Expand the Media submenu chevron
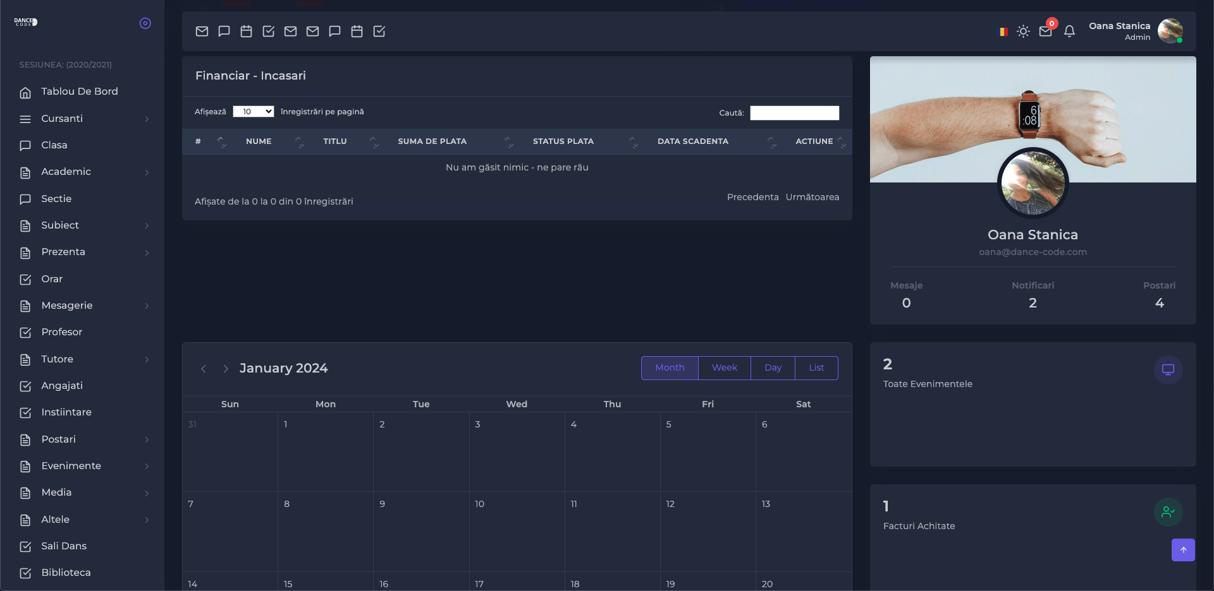Image resolution: width=1214 pixels, height=591 pixels. pyautogui.click(x=147, y=493)
